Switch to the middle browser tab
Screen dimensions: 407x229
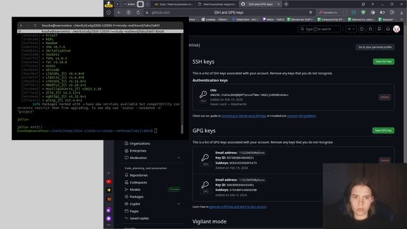[x=217, y=4]
